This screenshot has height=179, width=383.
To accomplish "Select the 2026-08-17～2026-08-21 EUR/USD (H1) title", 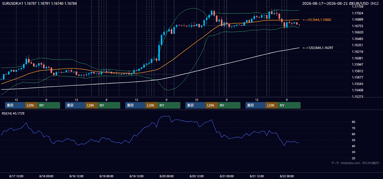I will tap(340, 4).
